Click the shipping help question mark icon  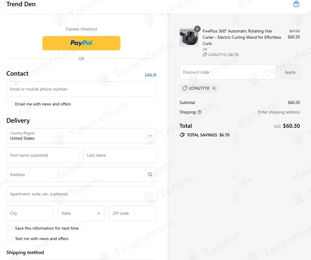tap(199, 112)
